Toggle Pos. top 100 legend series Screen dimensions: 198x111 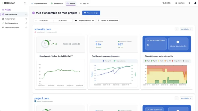(107, 61)
